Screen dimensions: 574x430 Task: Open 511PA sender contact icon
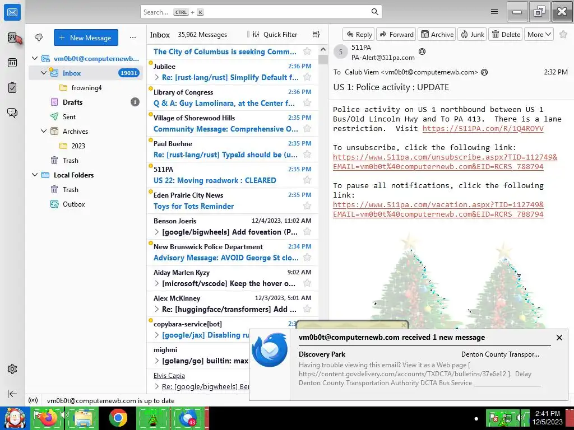422,52
